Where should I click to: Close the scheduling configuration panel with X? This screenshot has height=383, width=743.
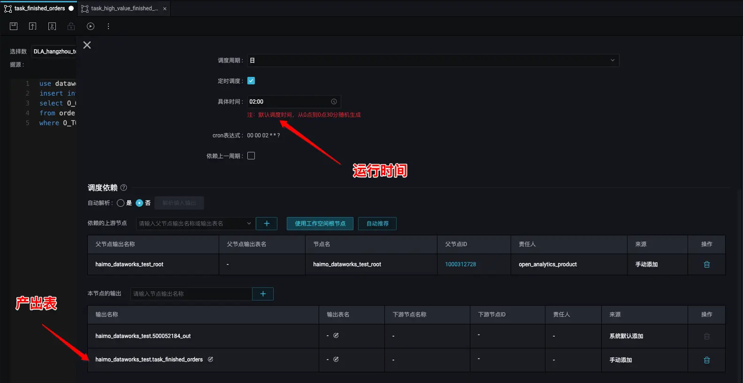coord(87,45)
